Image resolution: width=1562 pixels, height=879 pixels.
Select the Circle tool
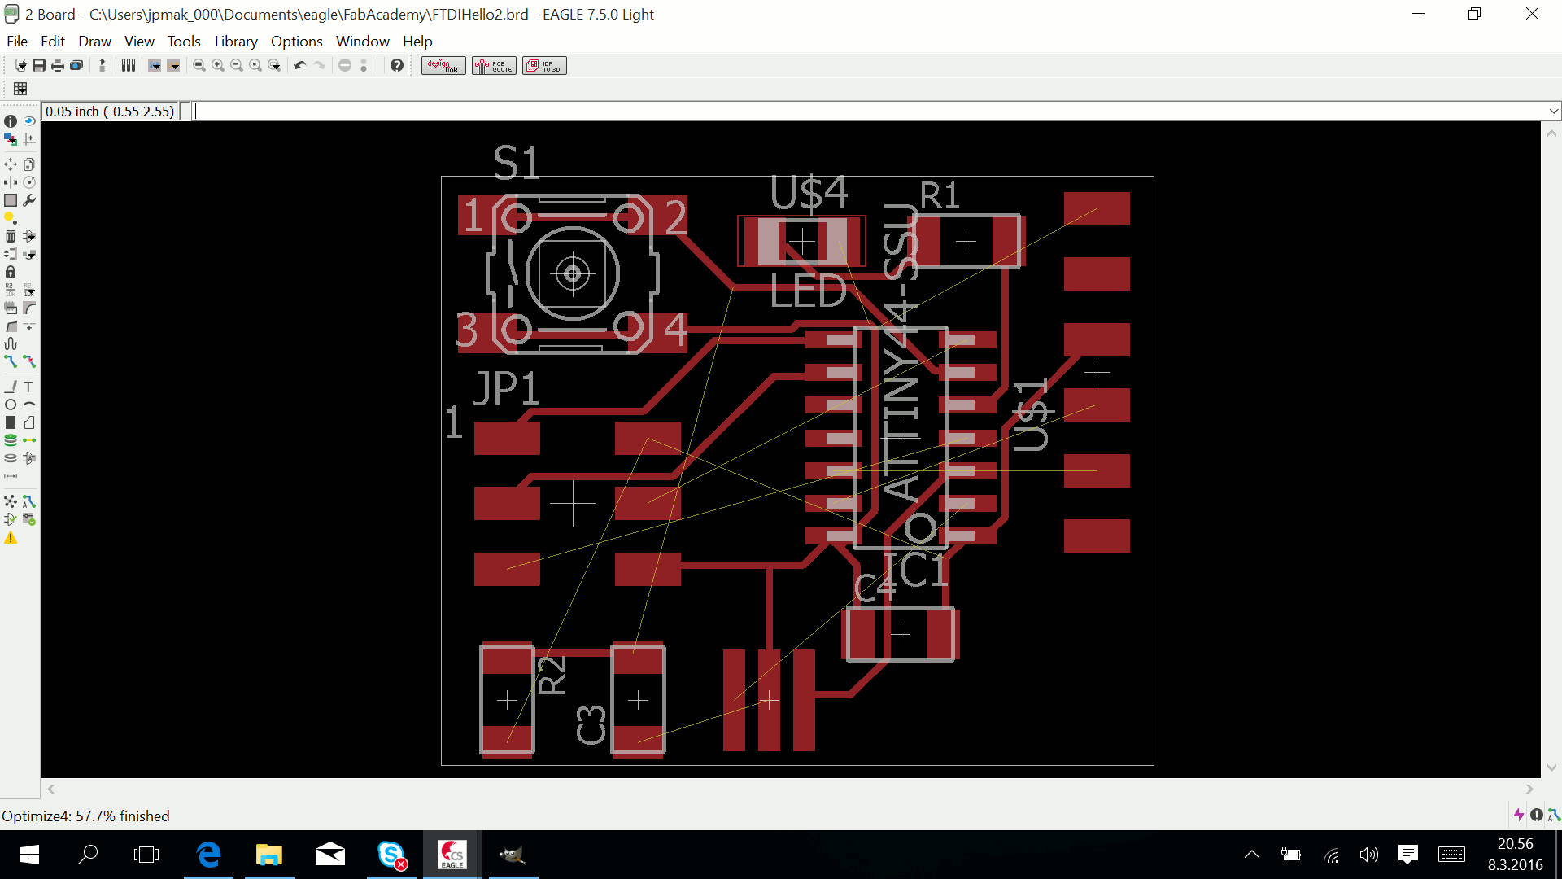(x=11, y=405)
